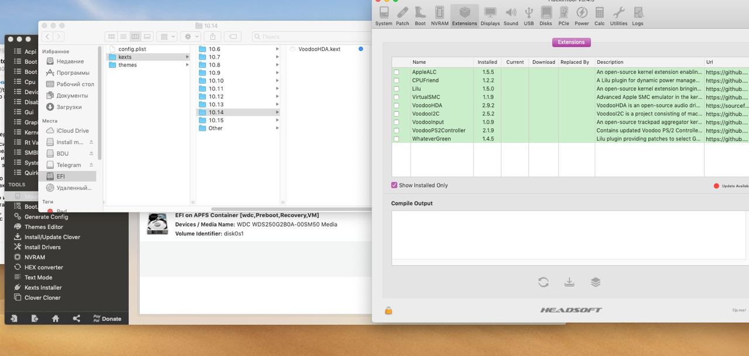749x356 pixels.
Task: Switch to the PCIe toolbar icon
Action: 564,16
